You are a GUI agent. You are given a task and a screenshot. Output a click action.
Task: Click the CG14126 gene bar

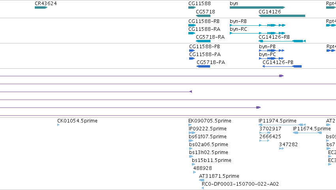pos(282,16)
